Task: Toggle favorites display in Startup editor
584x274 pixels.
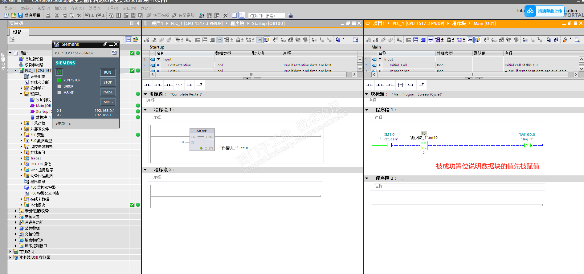Action: [x=267, y=40]
